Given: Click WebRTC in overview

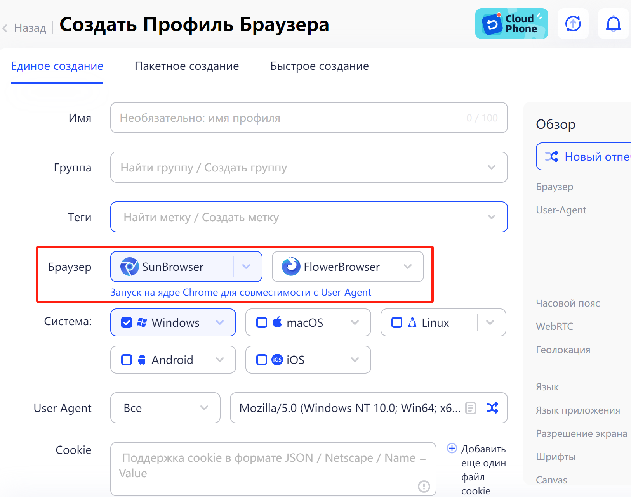Looking at the screenshot, I should 555,326.
